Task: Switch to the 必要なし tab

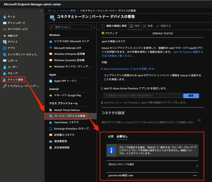Action: point(122,137)
